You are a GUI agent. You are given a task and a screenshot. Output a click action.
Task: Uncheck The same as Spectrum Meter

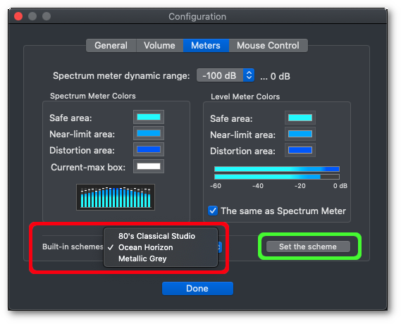tap(213, 211)
